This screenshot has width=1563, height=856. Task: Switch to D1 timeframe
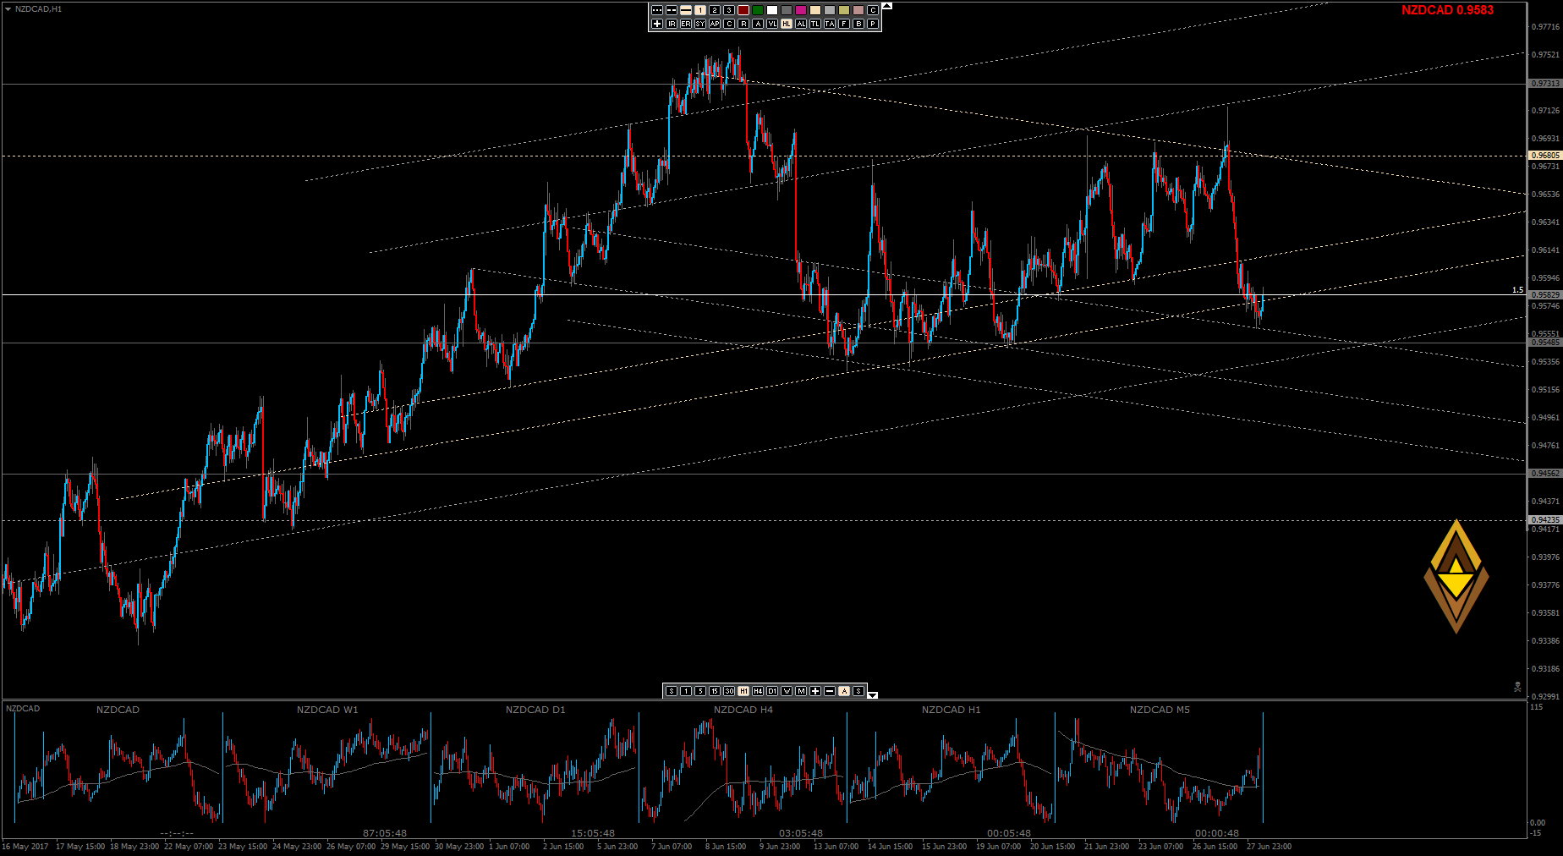pos(772,691)
